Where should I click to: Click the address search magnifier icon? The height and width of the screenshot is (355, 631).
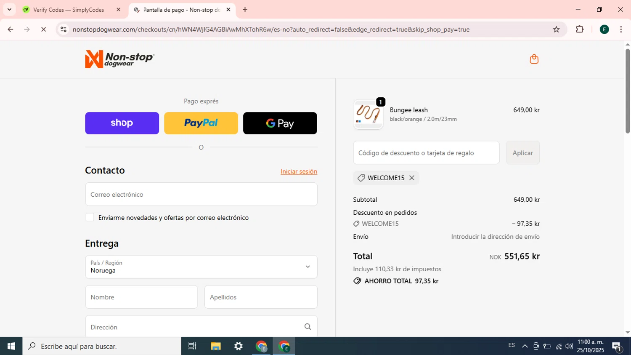tap(308, 327)
